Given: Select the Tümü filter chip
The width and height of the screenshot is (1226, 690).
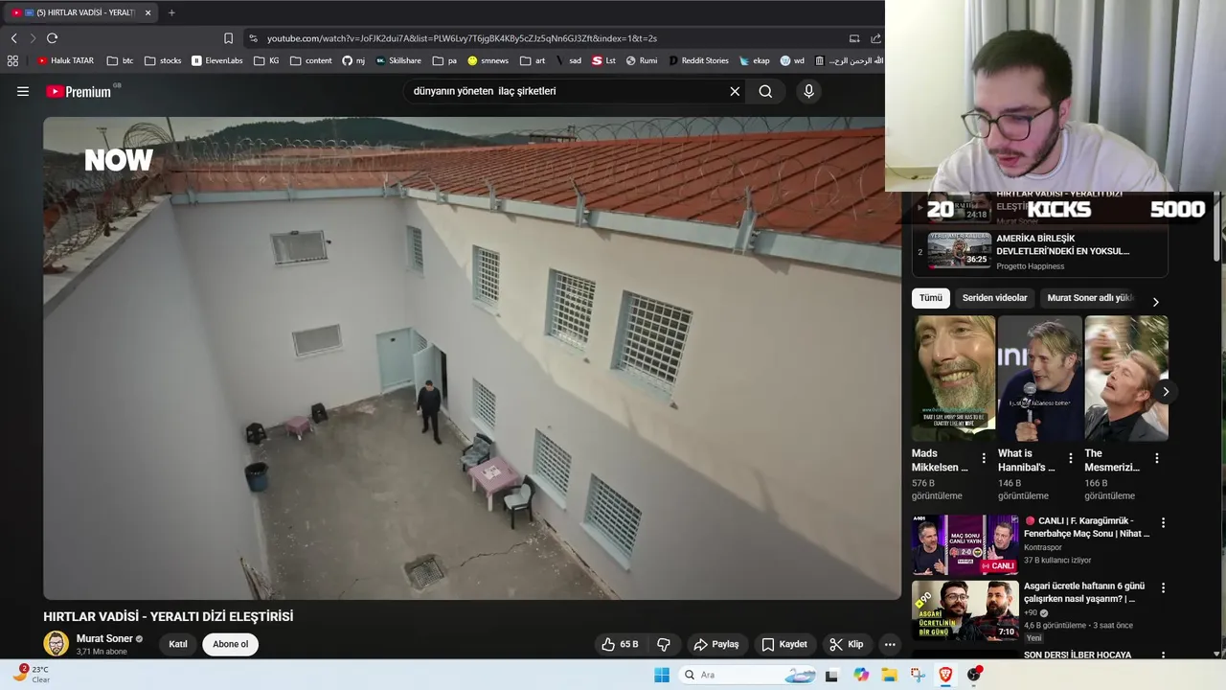Looking at the screenshot, I should click(x=931, y=298).
